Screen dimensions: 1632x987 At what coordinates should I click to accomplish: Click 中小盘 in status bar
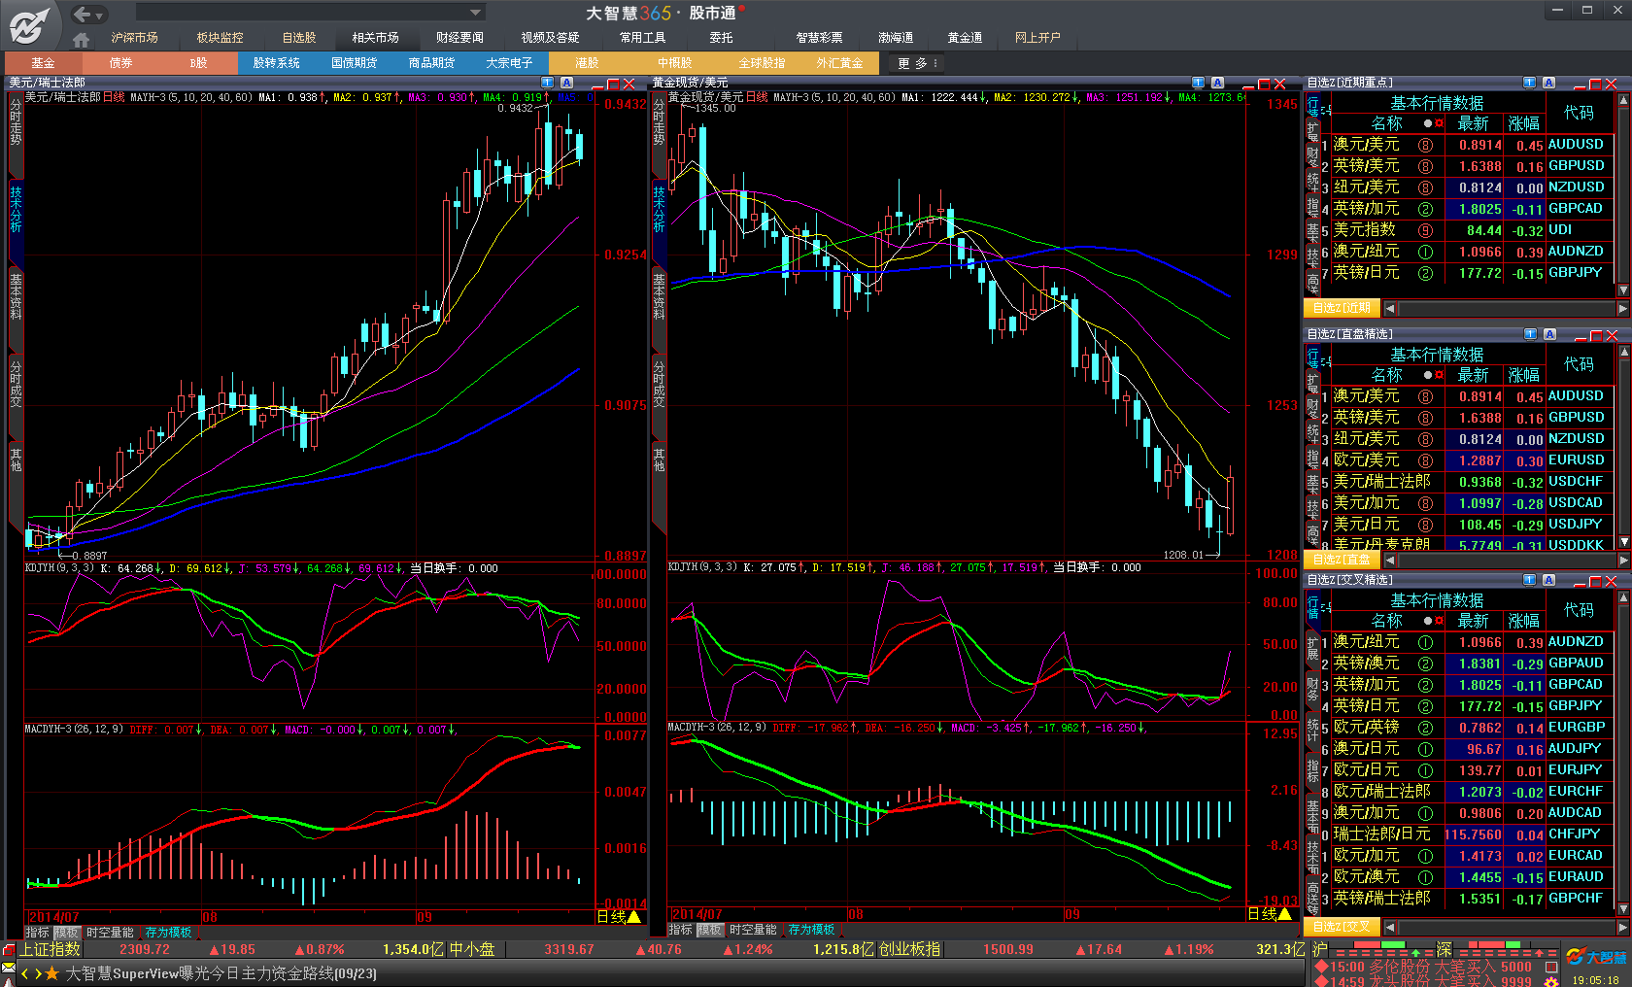click(x=472, y=949)
